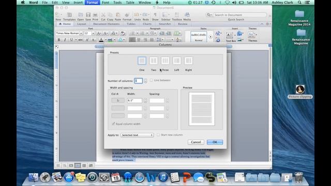Open the font size 12 dropdown

(93, 33)
